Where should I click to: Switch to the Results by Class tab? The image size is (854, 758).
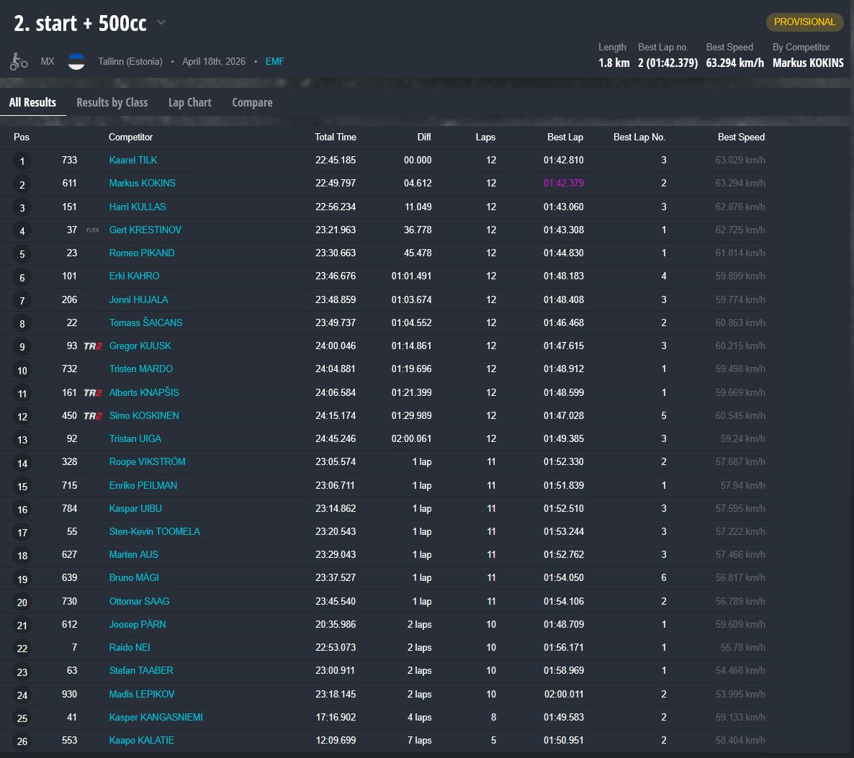[x=112, y=102]
